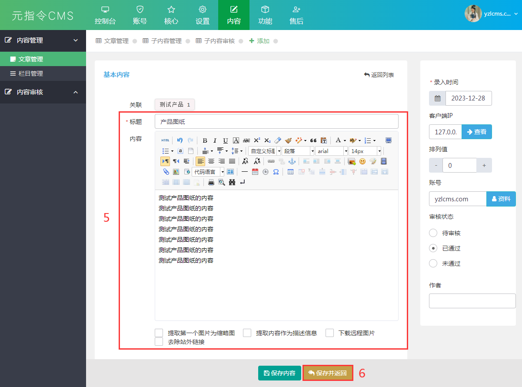Viewport: 522px width, 387px height.
Task: Open user account dropdown yzlcms.c...
Action: click(492, 14)
